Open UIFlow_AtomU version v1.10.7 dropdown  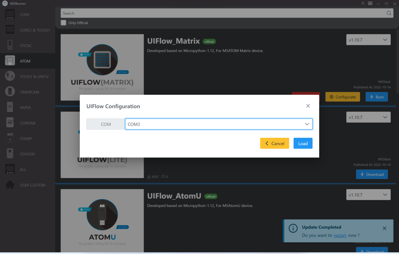368,195
